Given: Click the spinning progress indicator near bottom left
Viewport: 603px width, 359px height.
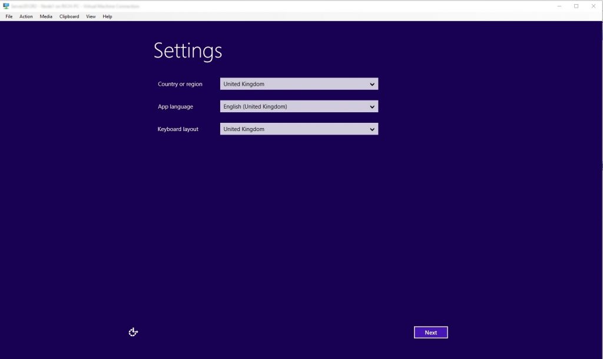Looking at the screenshot, I should point(132,332).
